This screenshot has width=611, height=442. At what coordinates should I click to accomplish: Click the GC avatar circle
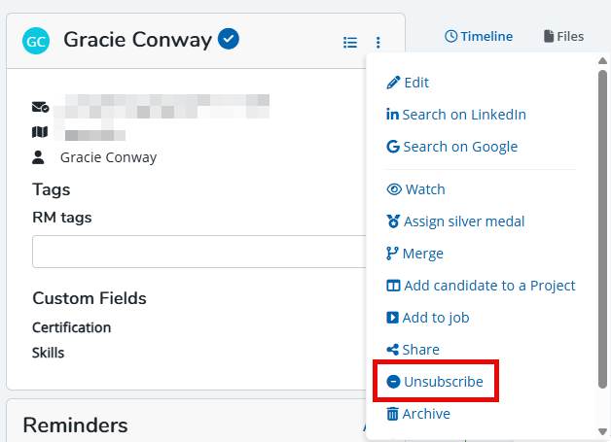(x=36, y=41)
